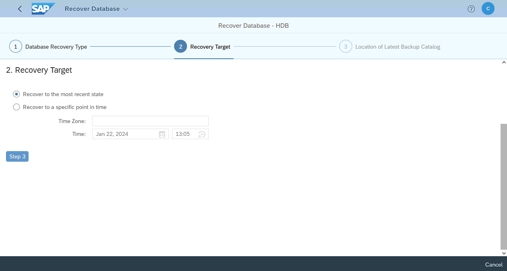Open the calendar date picker icon
Screen dimensions: 507x271
click(162, 134)
